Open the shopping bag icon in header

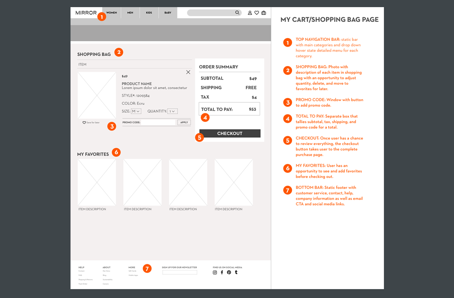point(263,13)
